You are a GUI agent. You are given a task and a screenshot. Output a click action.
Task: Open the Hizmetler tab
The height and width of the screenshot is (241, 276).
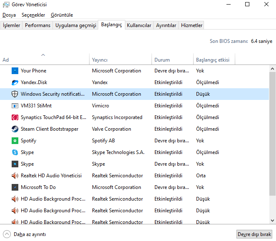point(191,25)
